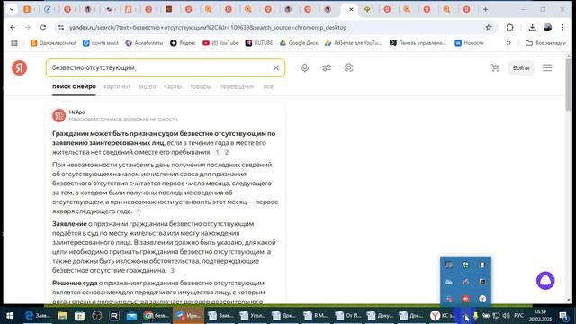Open the Авиабилеты bookmark
Viewport: 576px width, 324px height.
click(x=144, y=43)
